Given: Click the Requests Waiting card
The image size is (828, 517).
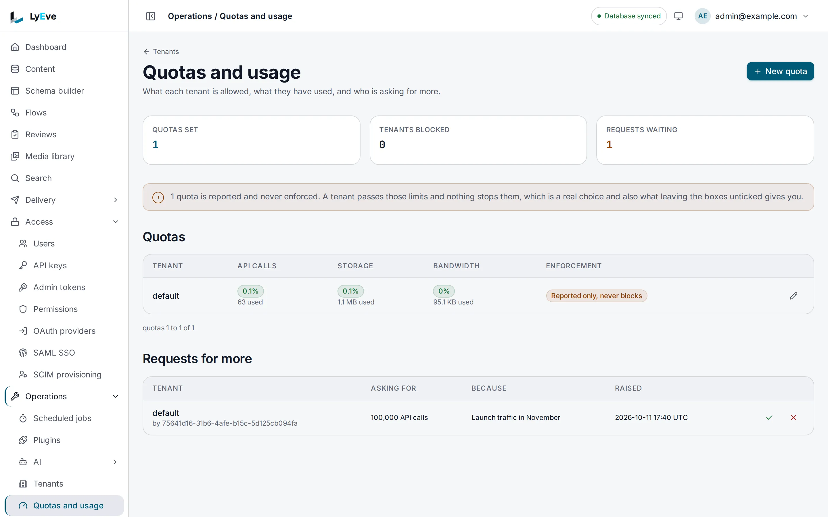Looking at the screenshot, I should coord(705,140).
